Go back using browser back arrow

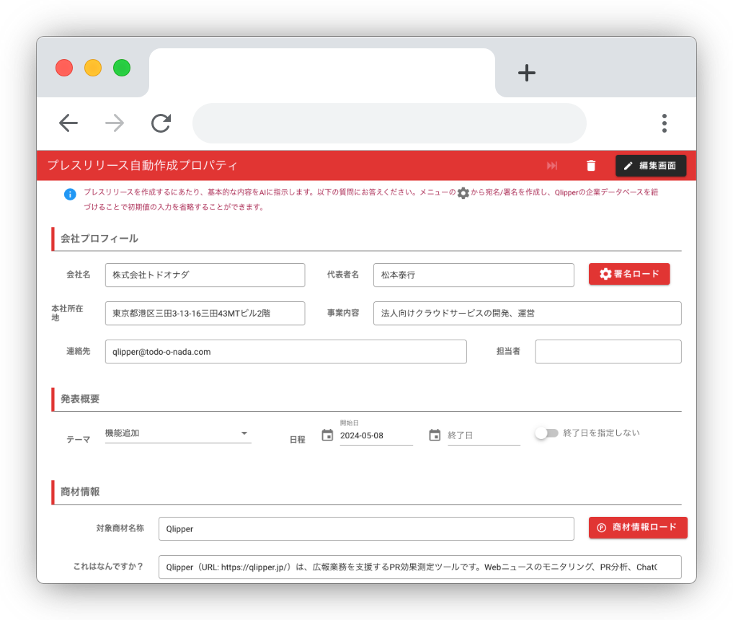pyautogui.click(x=68, y=123)
